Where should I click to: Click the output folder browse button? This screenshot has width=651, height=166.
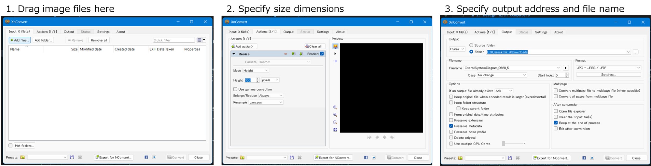point(636,52)
